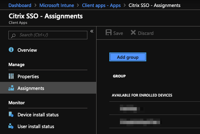Click the User install status icon

pyautogui.click(x=11, y=126)
